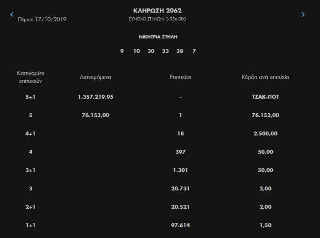Select winning number 33
The image size is (320, 238).
(165, 51)
